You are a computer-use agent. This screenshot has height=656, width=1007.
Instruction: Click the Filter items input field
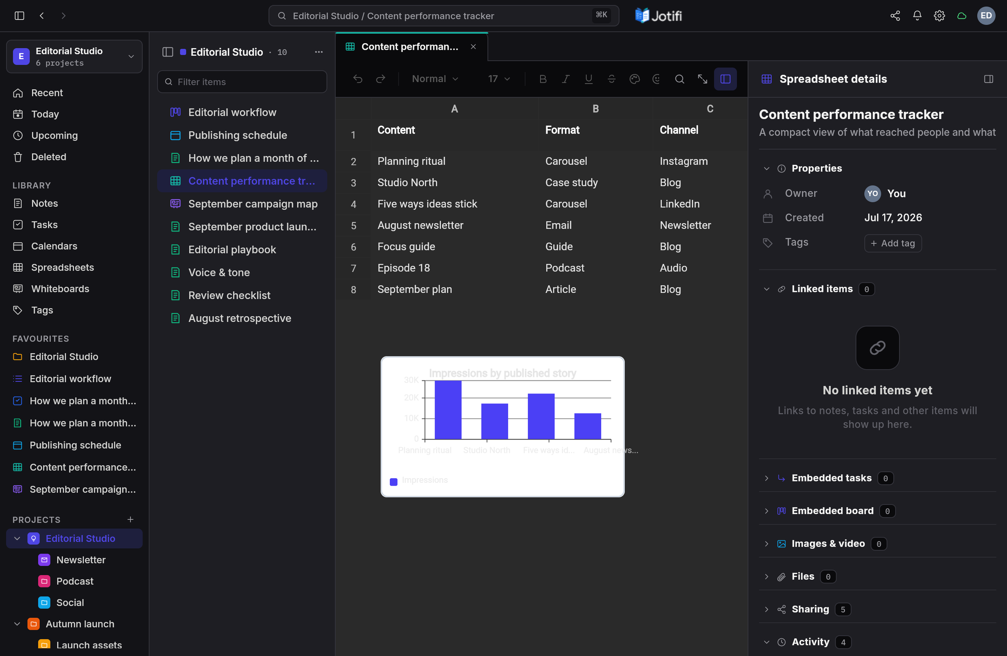242,82
